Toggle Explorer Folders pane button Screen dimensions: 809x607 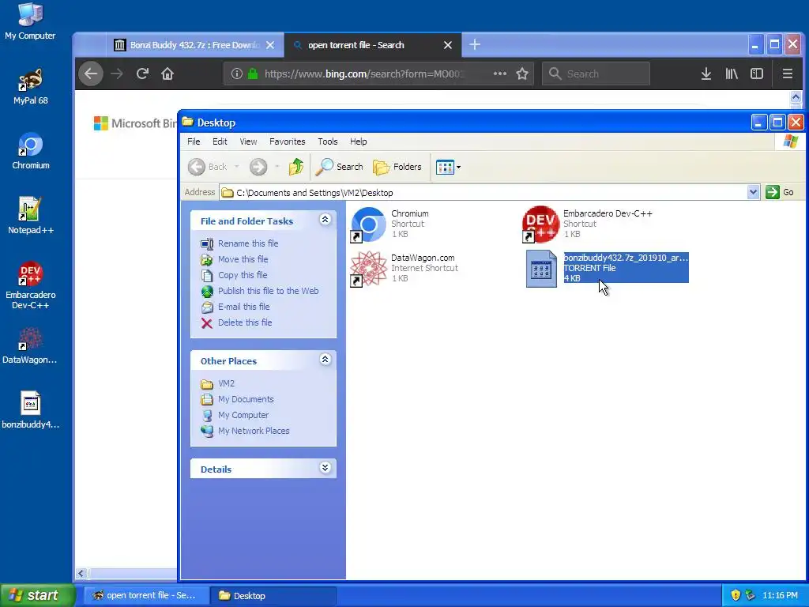coord(397,167)
